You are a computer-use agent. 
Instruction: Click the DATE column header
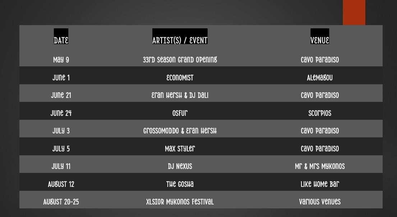[x=61, y=40]
